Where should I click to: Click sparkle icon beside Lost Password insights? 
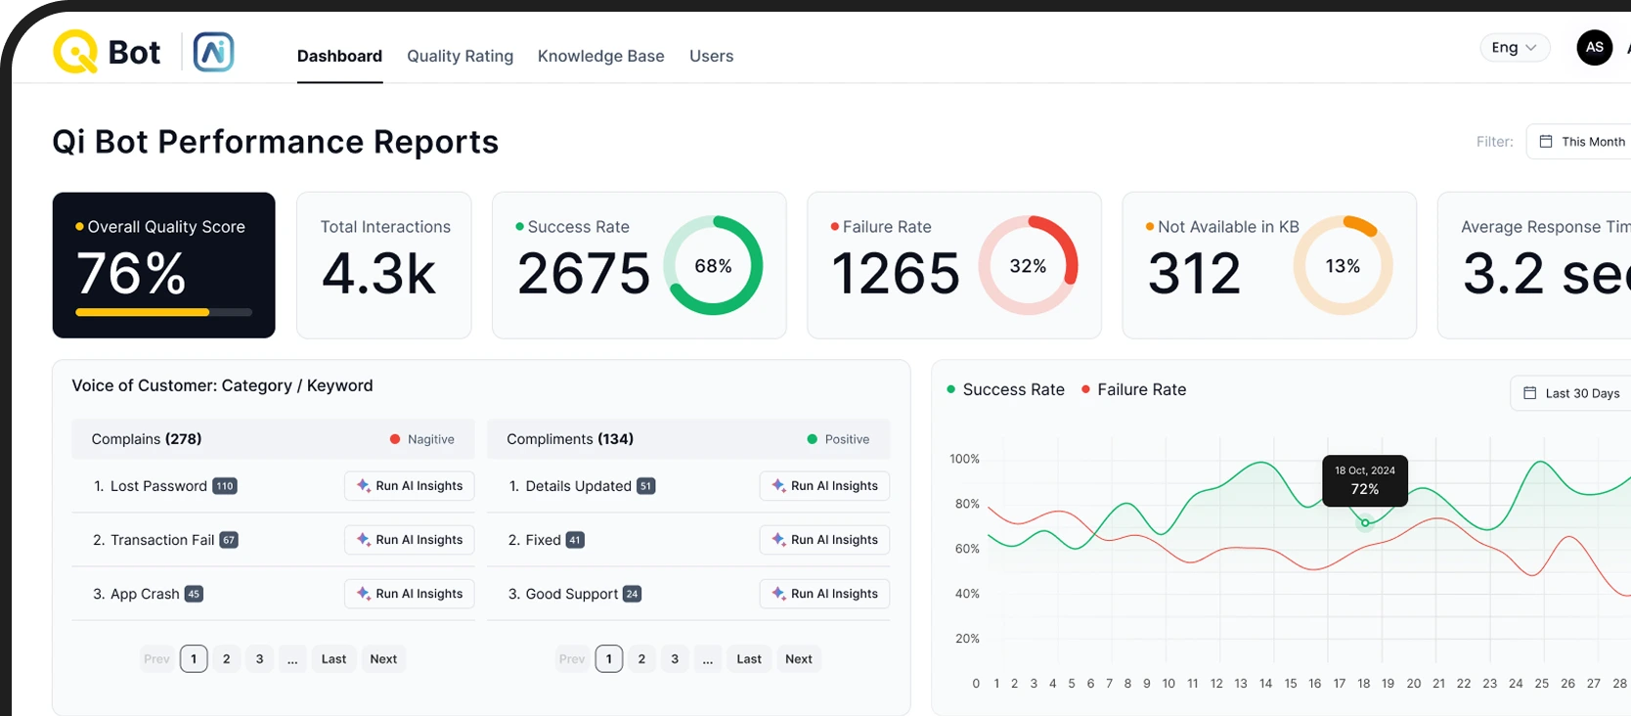[363, 486]
